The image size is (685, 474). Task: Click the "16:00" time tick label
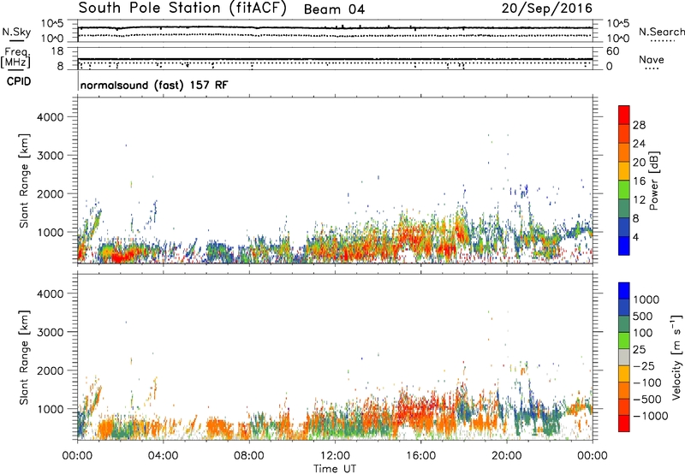pos(420,456)
